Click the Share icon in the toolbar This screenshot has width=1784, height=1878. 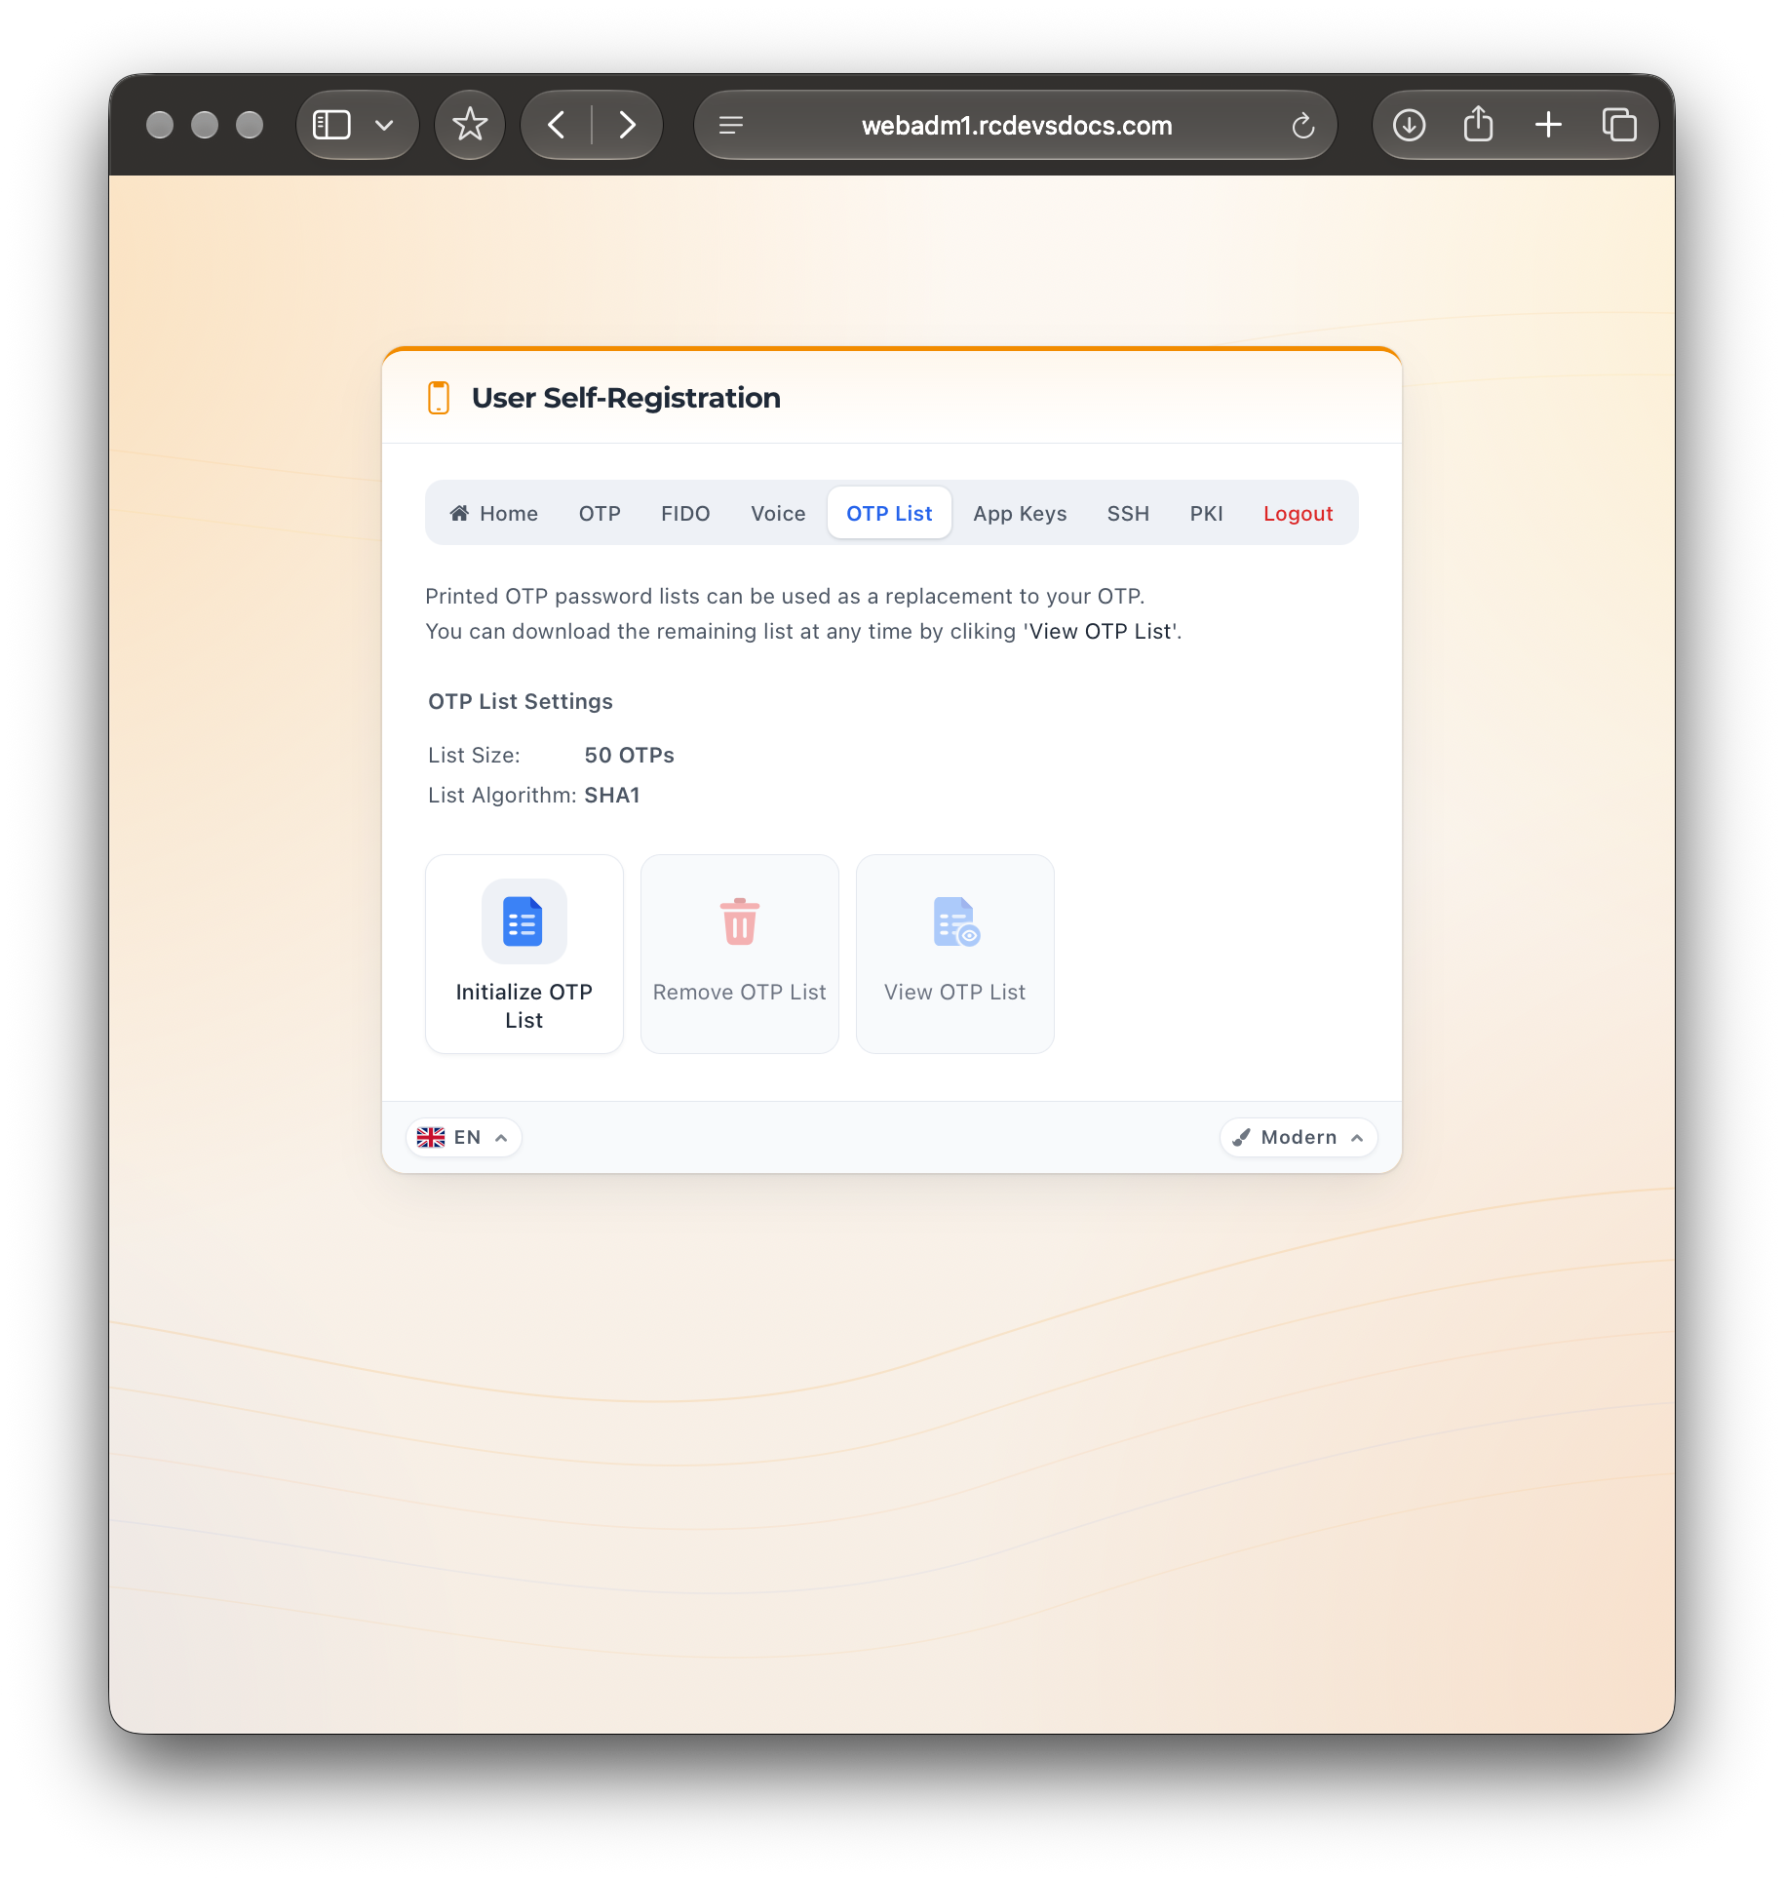[1478, 125]
